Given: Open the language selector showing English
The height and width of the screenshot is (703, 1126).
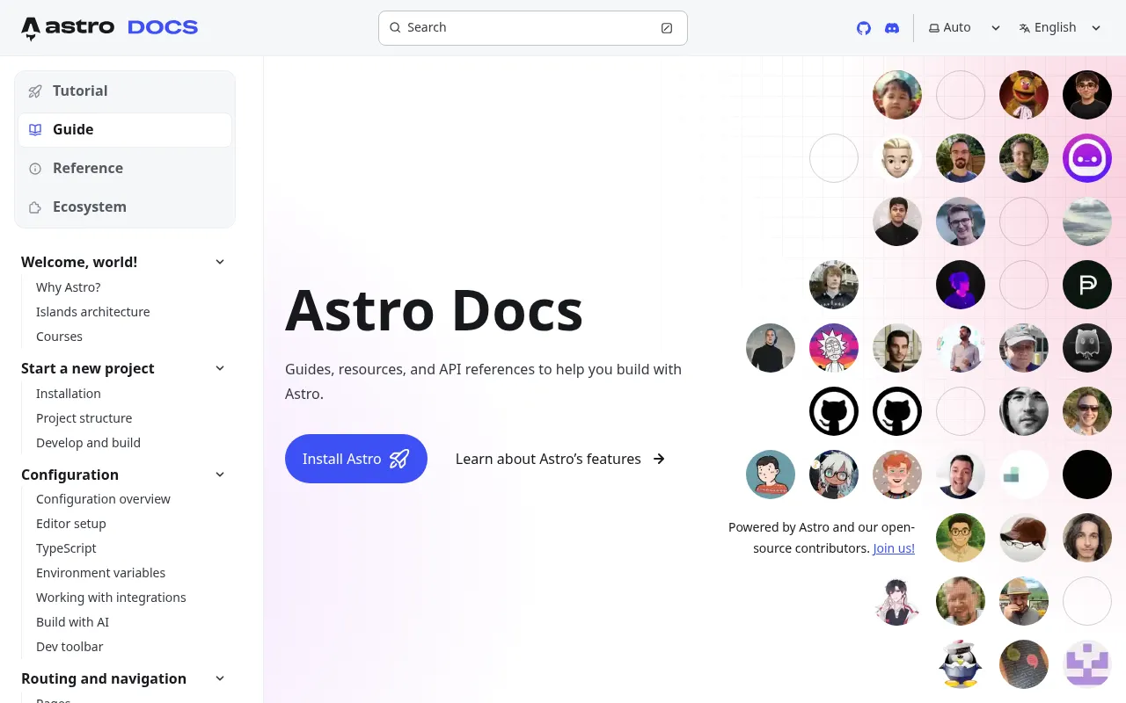Looking at the screenshot, I should click(x=1060, y=28).
